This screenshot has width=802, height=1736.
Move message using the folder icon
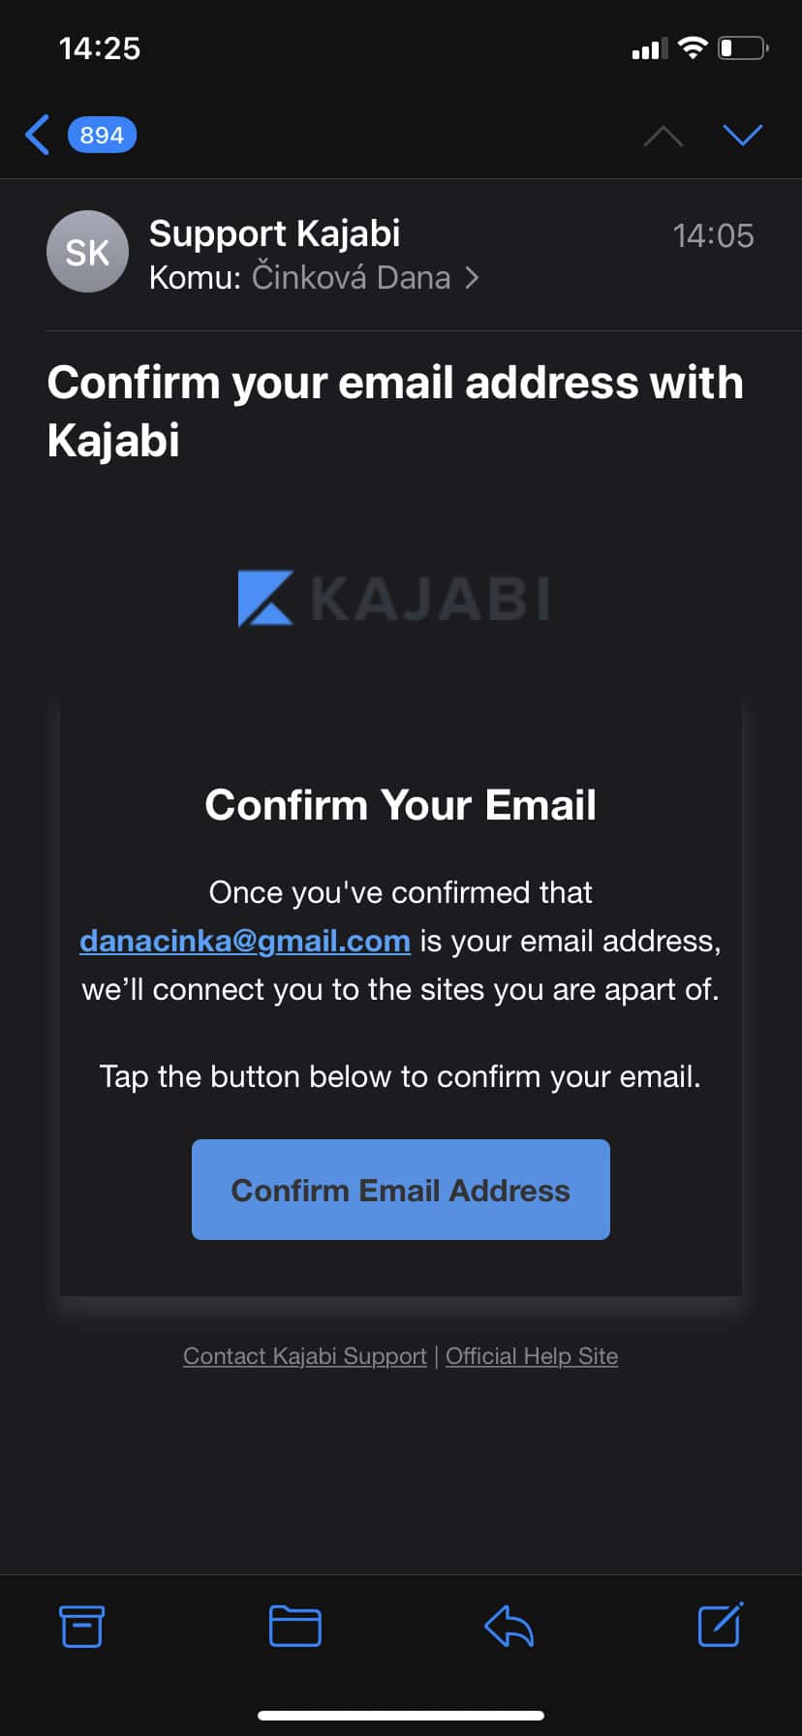coord(295,1626)
